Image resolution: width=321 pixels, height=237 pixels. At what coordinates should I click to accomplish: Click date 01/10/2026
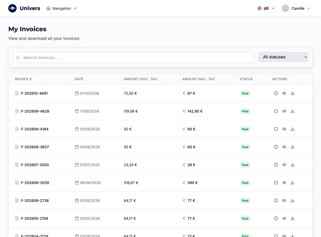click(x=90, y=93)
